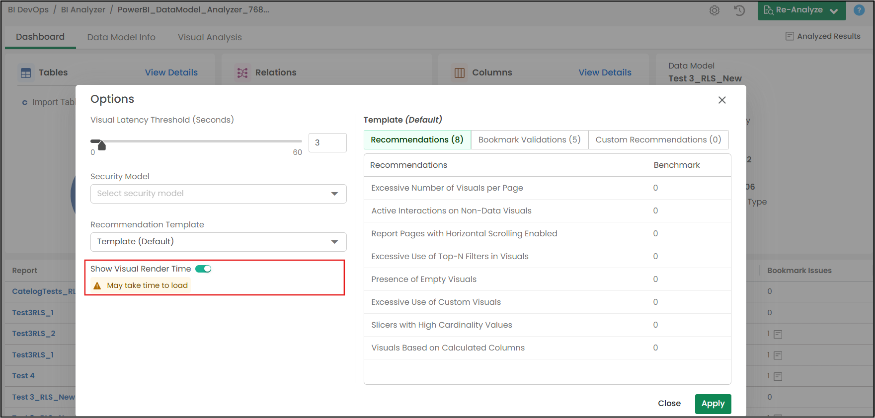Switch to Custom Recommendations (0) tab

[658, 139]
